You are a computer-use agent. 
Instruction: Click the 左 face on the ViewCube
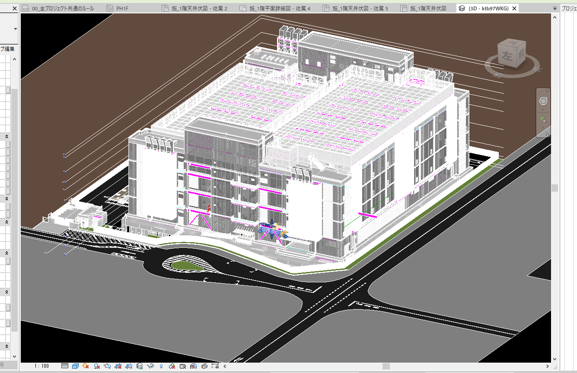click(x=506, y=56)
